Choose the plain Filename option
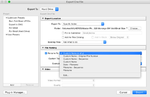Image resolution: width=150 pixels, height=97 pixels. (x=100, y=70)
